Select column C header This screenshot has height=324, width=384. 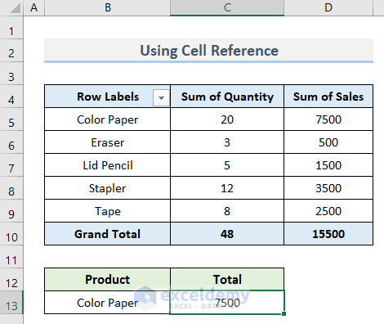pyautogui.click(x=227, y=7)
